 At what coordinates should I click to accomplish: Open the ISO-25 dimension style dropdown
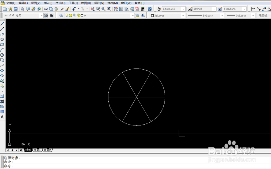coord(214,9)
